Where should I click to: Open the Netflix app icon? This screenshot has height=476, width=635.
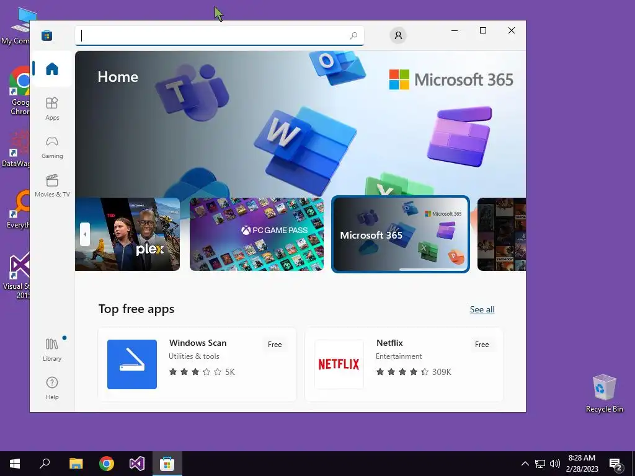339,364
